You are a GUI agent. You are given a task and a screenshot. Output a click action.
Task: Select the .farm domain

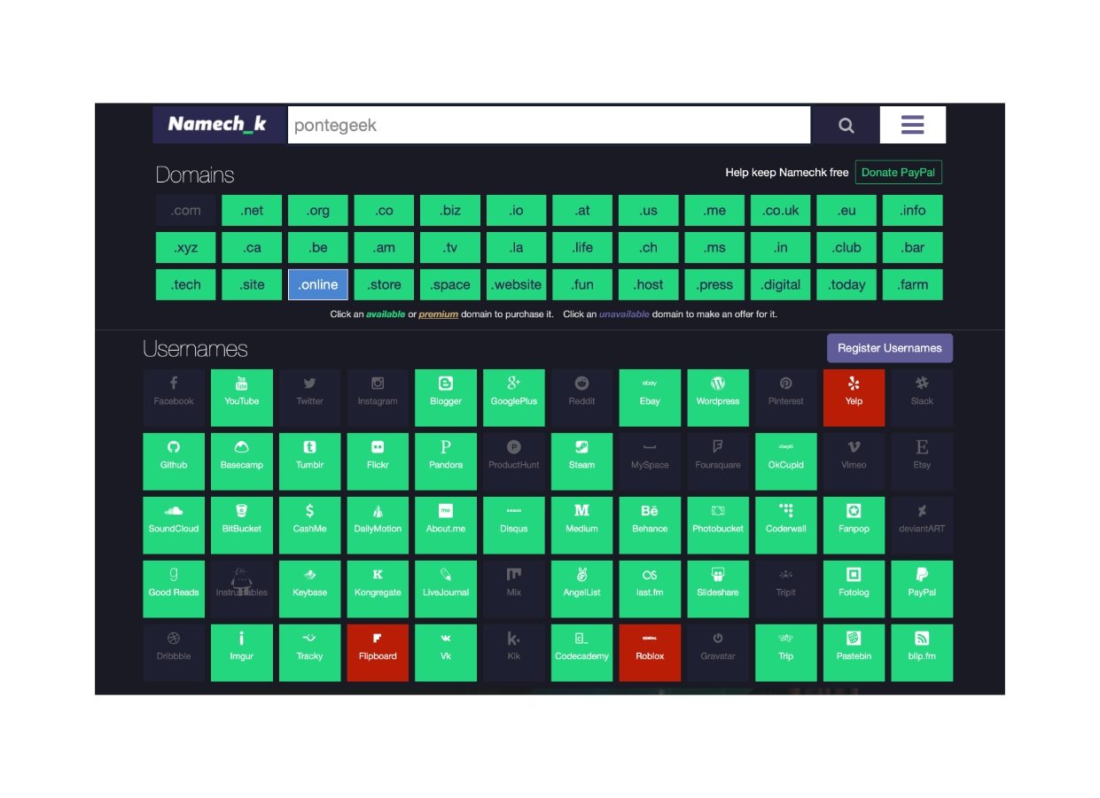coord(913,285)
